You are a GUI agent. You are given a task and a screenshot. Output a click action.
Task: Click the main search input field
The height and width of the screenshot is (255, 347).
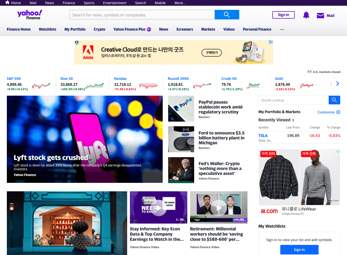(142, 15)
